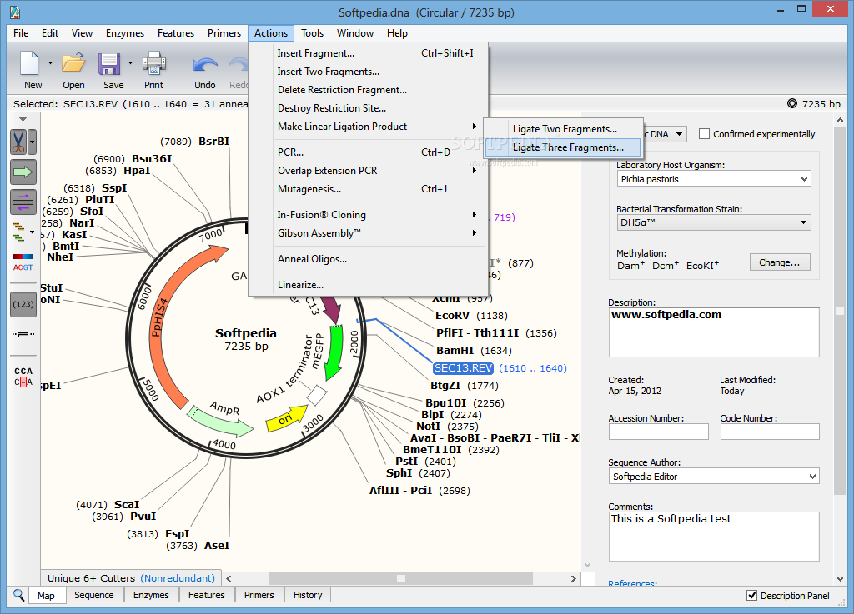854x614 pixels.
Task: Click the Code Number input field
Action: click(770, 432)
